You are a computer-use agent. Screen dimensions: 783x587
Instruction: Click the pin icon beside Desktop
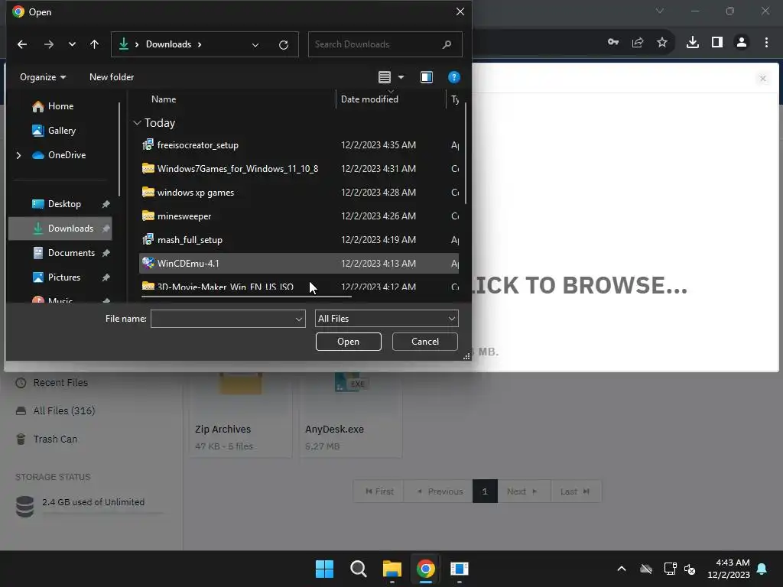point(106,203)
